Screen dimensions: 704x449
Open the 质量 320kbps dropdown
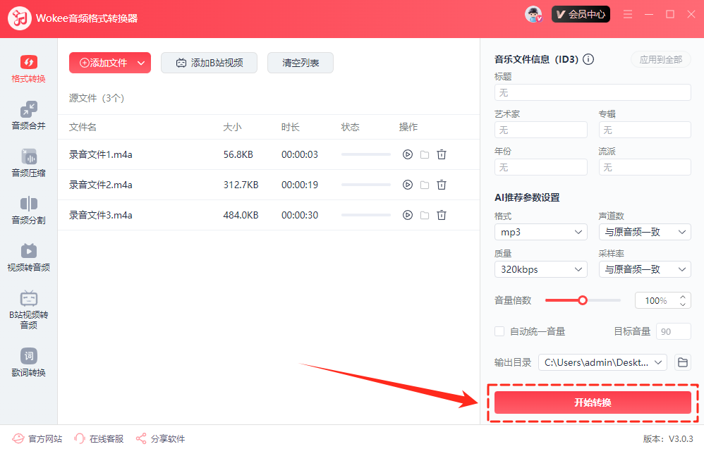pyautogui.click(x=541, y=269)
